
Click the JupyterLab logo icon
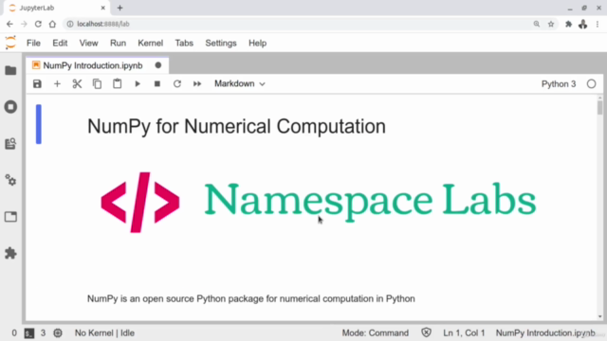10,43
